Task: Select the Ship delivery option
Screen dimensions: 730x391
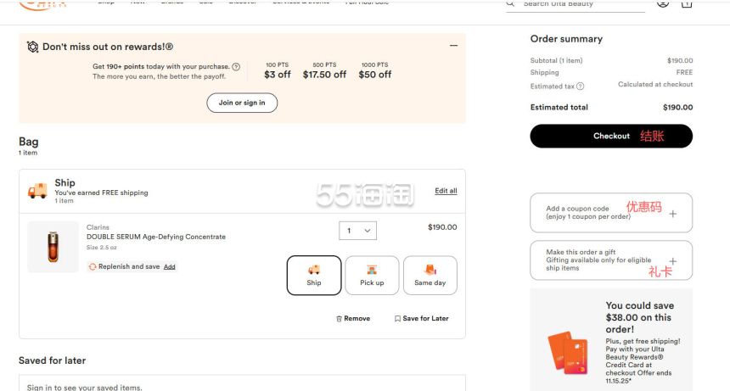Action: pos(314,275)
